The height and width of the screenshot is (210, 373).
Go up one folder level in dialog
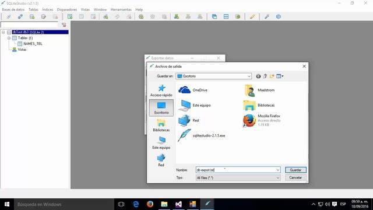point(265,76)
